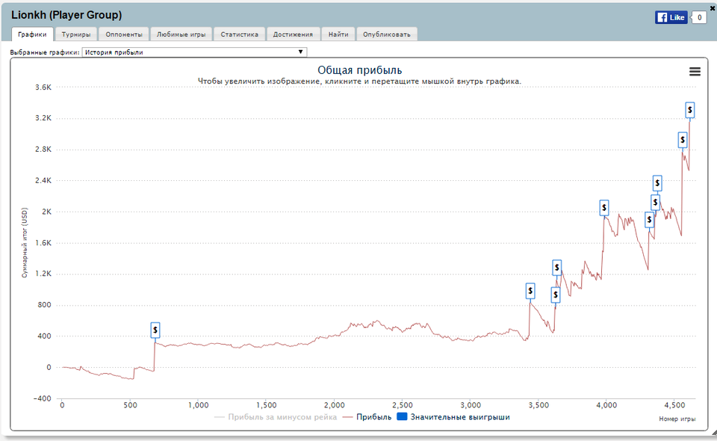The height and width of the screenshot is (441, 717).
Task: Open the 'Достижения' tab
Action: pos(293,34)
